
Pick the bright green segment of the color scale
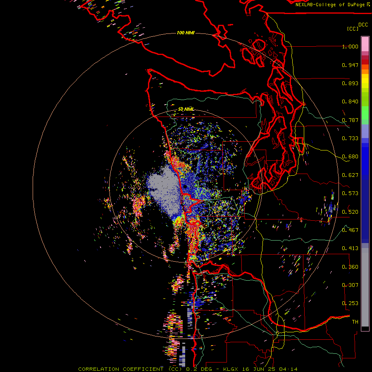[x=365, y=113]
